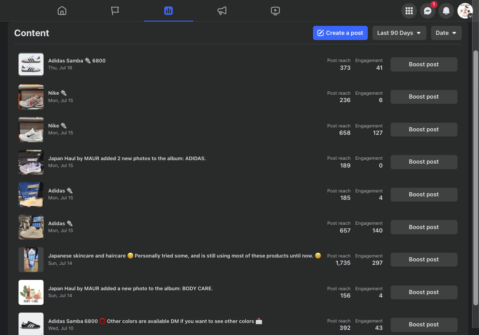Select the Insights bar chart tab

[x=168, y=11]
